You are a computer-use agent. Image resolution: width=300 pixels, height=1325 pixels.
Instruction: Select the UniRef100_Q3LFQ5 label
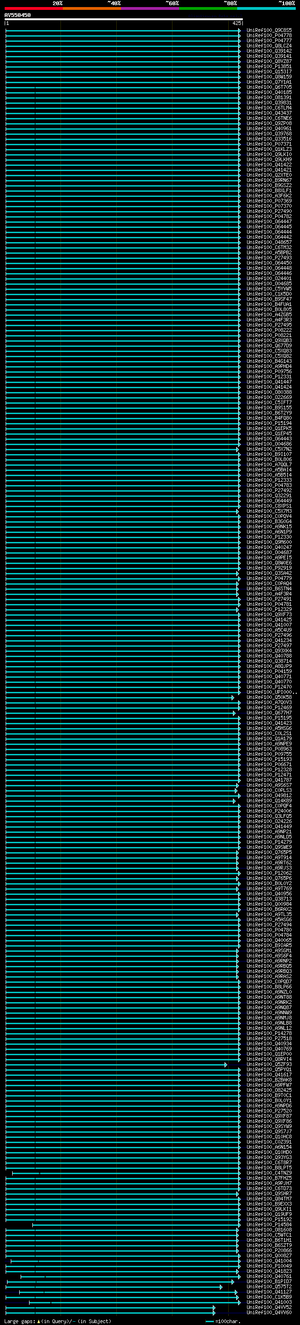269,816
